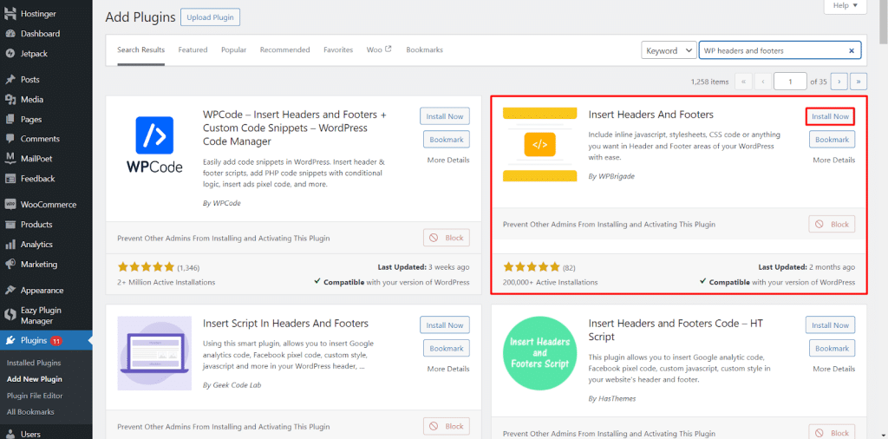The image size is (888, 439).
Task: Click the Products icon
Action: (10, 225)
